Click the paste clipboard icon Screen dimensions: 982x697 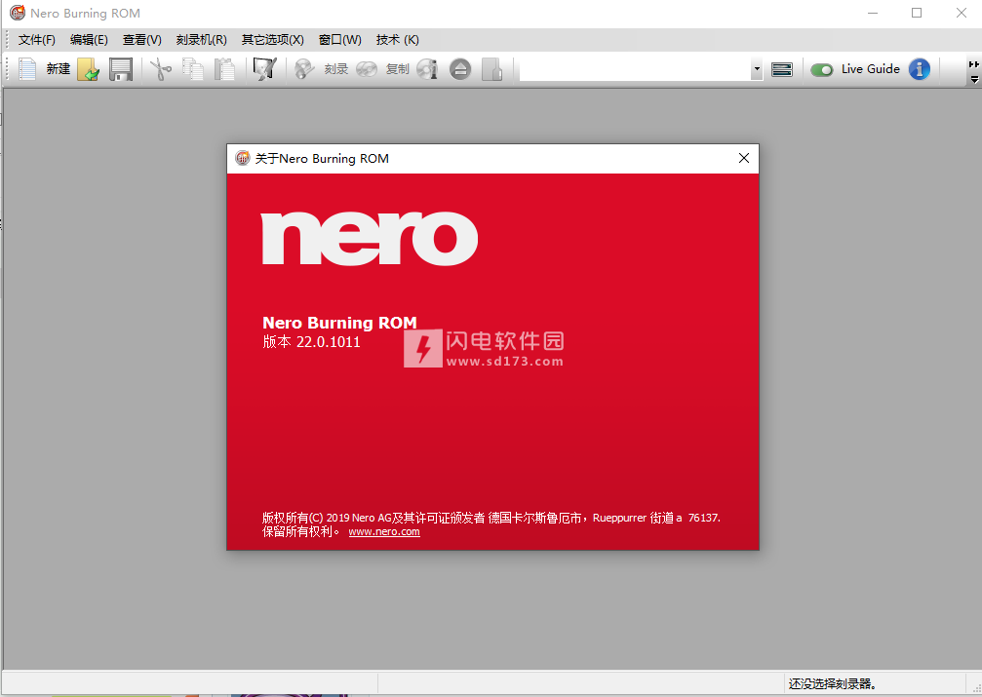[x=224, y=69]
